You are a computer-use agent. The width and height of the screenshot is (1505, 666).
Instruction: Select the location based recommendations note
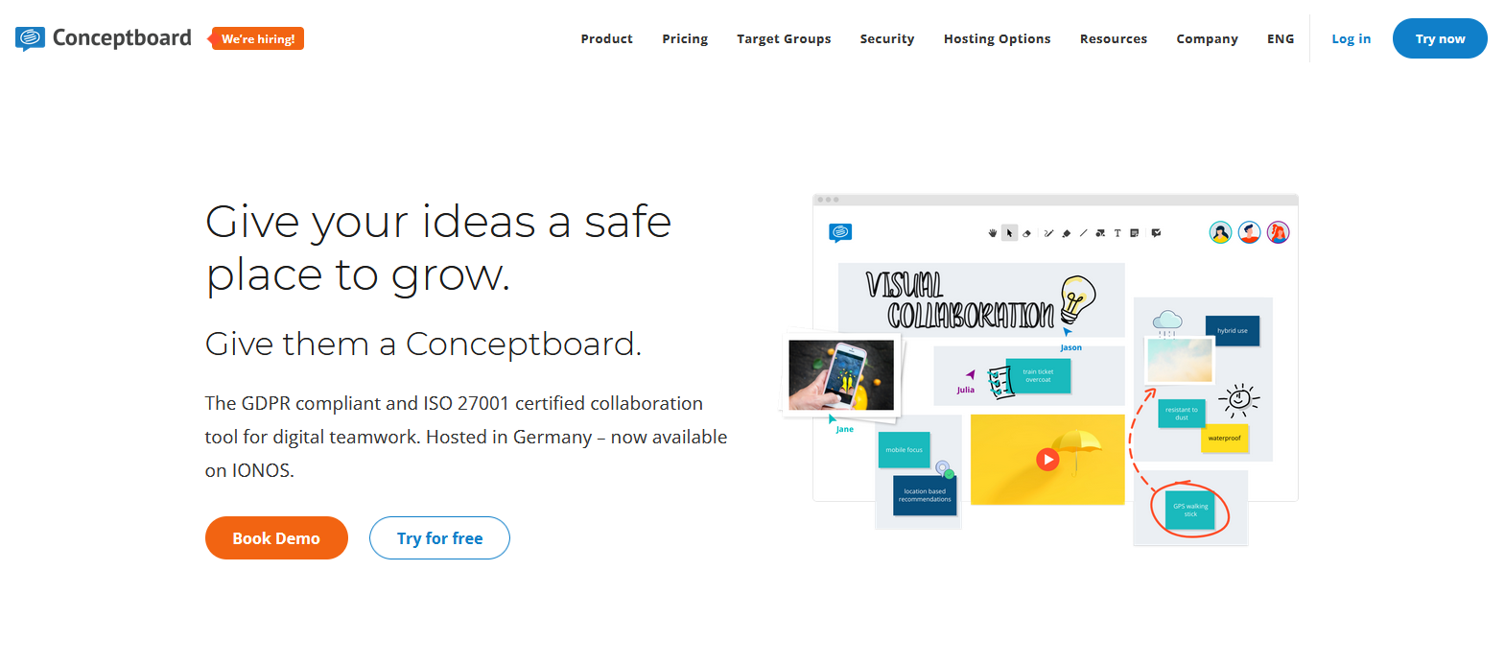point(925,495)
